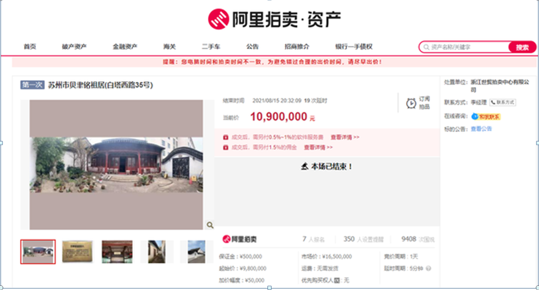Viewport: 539px width, 290px height.
Task: Click the main courtyard property photo
Action: click(116, 165)
